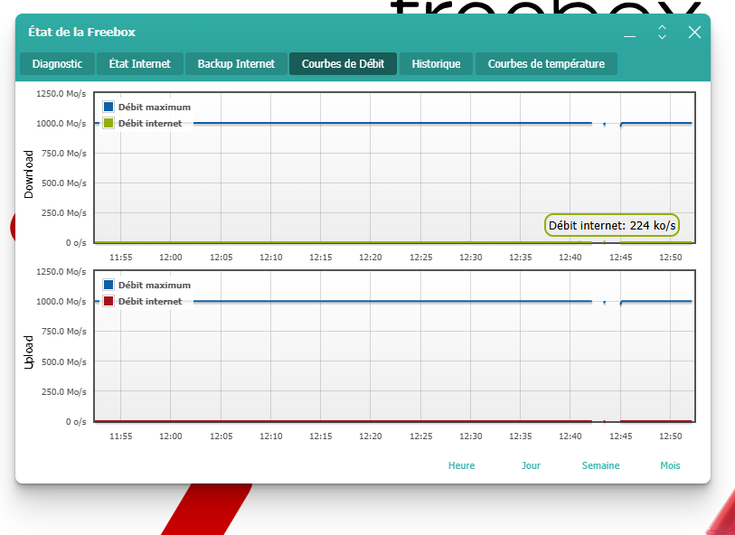The height and width of the screenshot is (535, 735).
Task: Open the Backup Internet tab
Action: 236,64
